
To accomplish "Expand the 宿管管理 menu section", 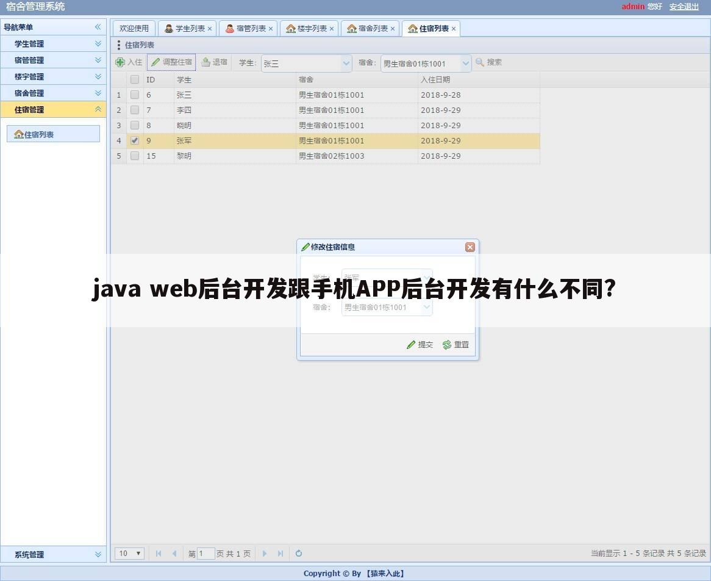I will click(98, 60).
